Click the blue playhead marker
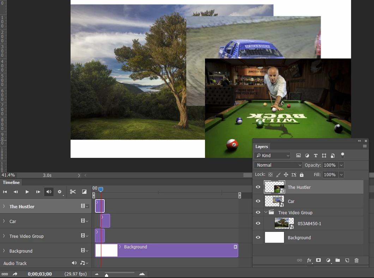Screen dimensions: 374x278 coord(101,189)
